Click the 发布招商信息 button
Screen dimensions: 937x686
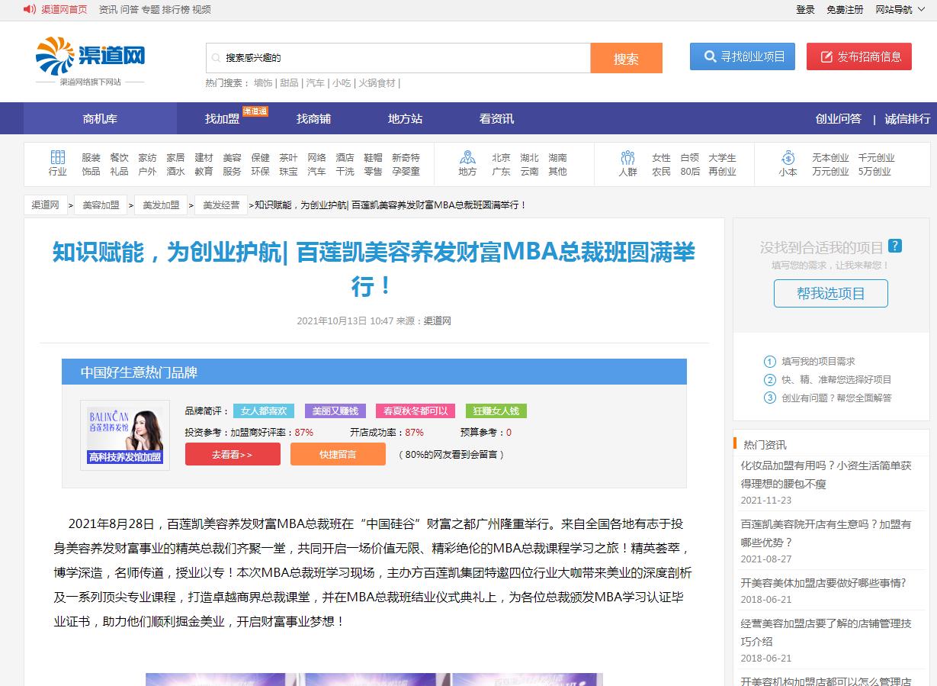(x=859, y=56)
